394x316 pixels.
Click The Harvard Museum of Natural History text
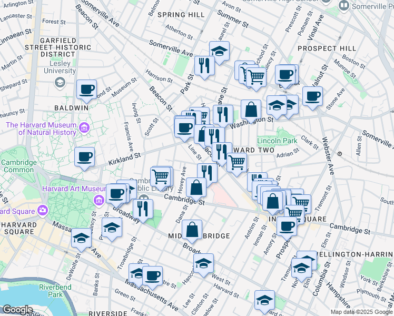41,129
